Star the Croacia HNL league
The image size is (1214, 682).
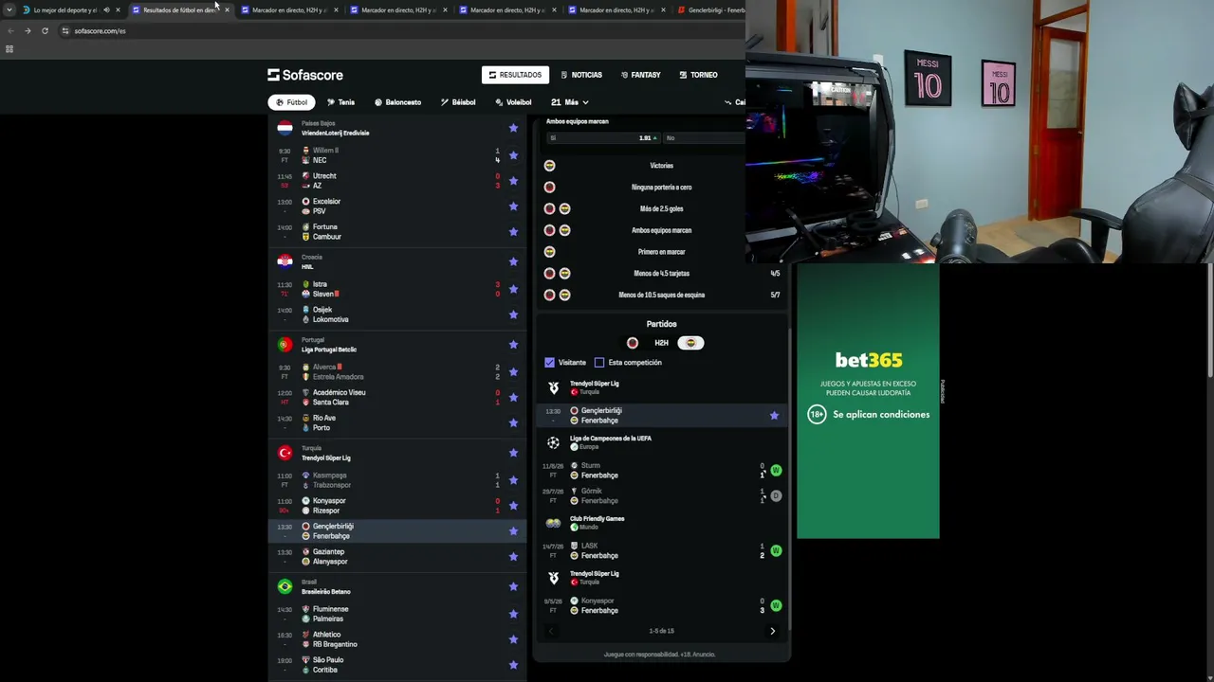click(x=513, y=261)
